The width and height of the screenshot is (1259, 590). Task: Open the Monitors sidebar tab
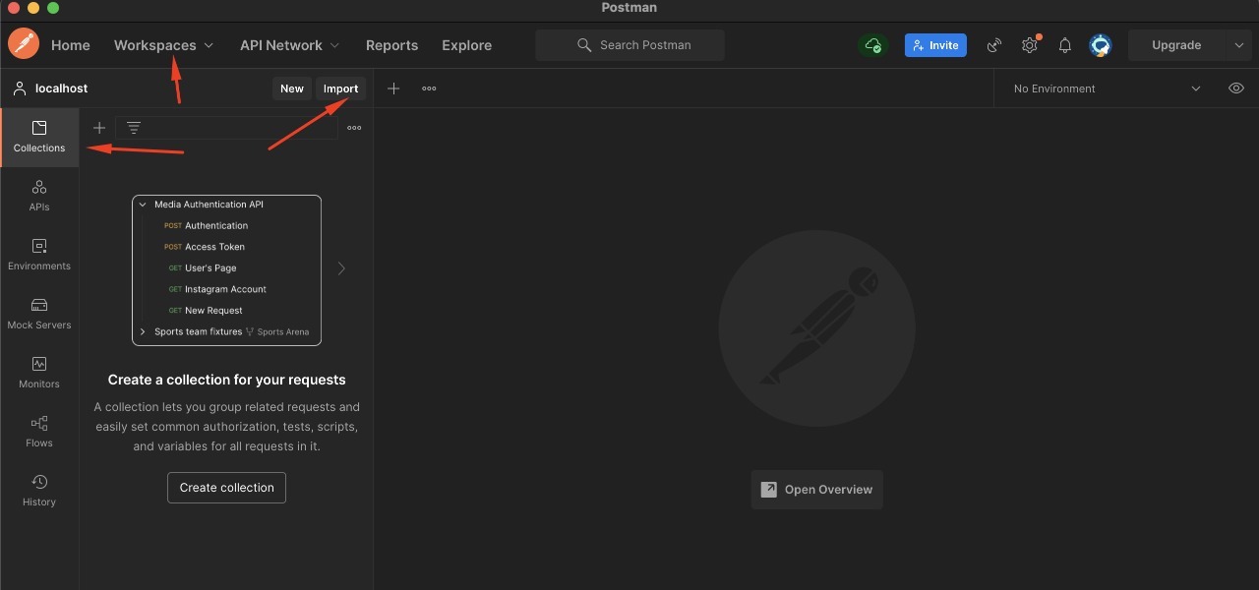[x=39, y=373]
